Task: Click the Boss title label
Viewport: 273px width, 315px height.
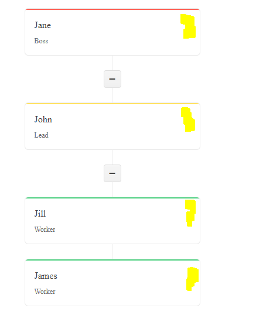Action: (x=41, y=41)
